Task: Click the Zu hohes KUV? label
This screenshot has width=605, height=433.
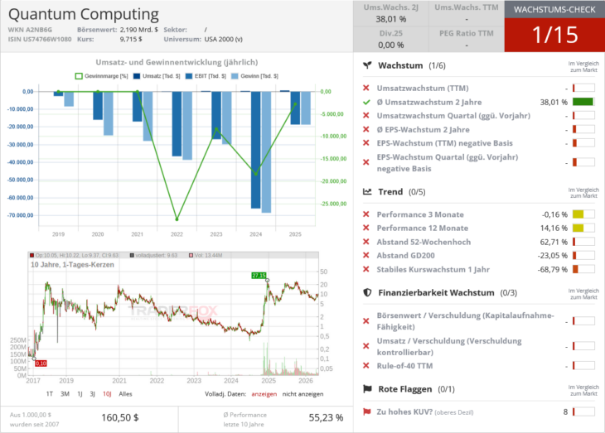Action: (404, 411)
